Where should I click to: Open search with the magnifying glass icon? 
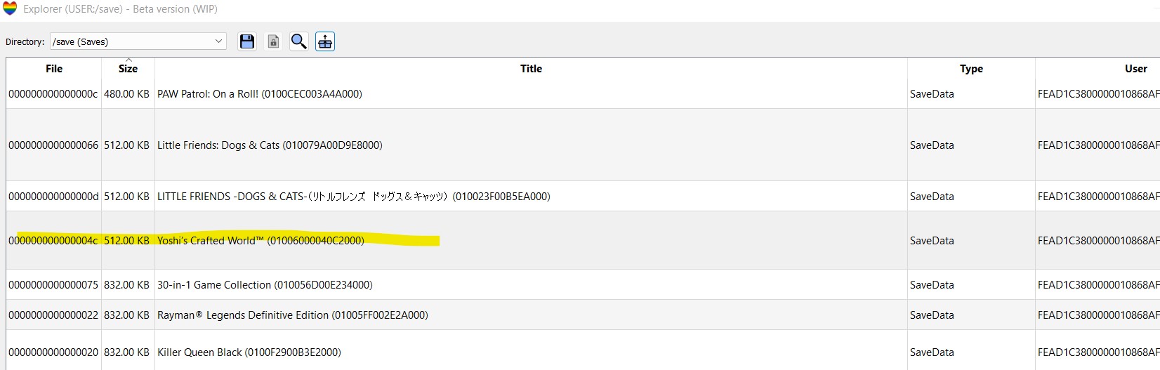pyautogui.click(x=299, y=41)
